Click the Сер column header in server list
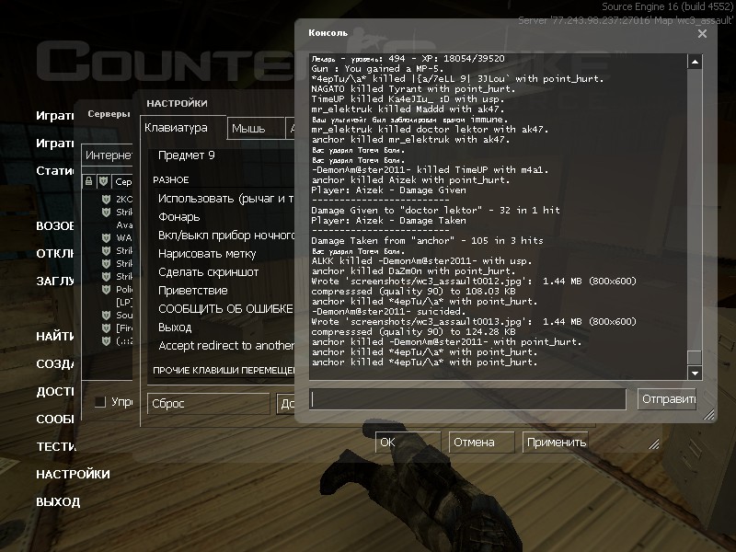The image size is (736, 552). click(123, 181)
